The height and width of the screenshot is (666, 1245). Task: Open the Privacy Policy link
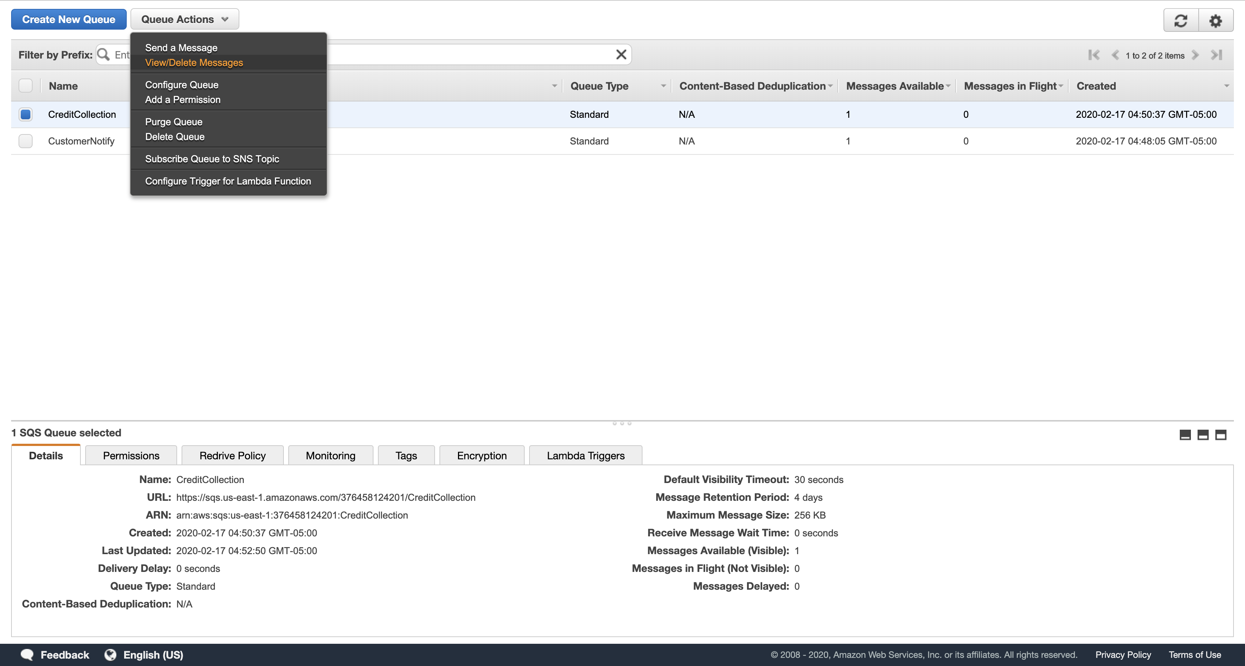(1123, 655)
